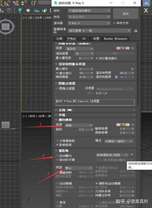152x208 pixels.
Task: Click the teapot render setup icon
Action: click(147, 3)
